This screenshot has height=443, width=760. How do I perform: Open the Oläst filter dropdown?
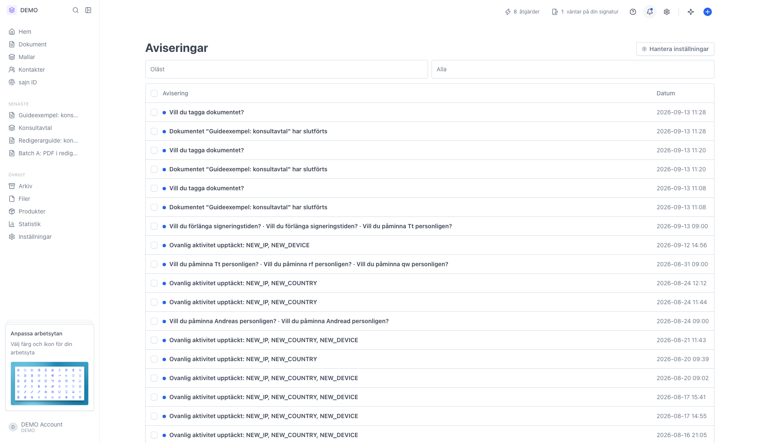click(287, 69)
